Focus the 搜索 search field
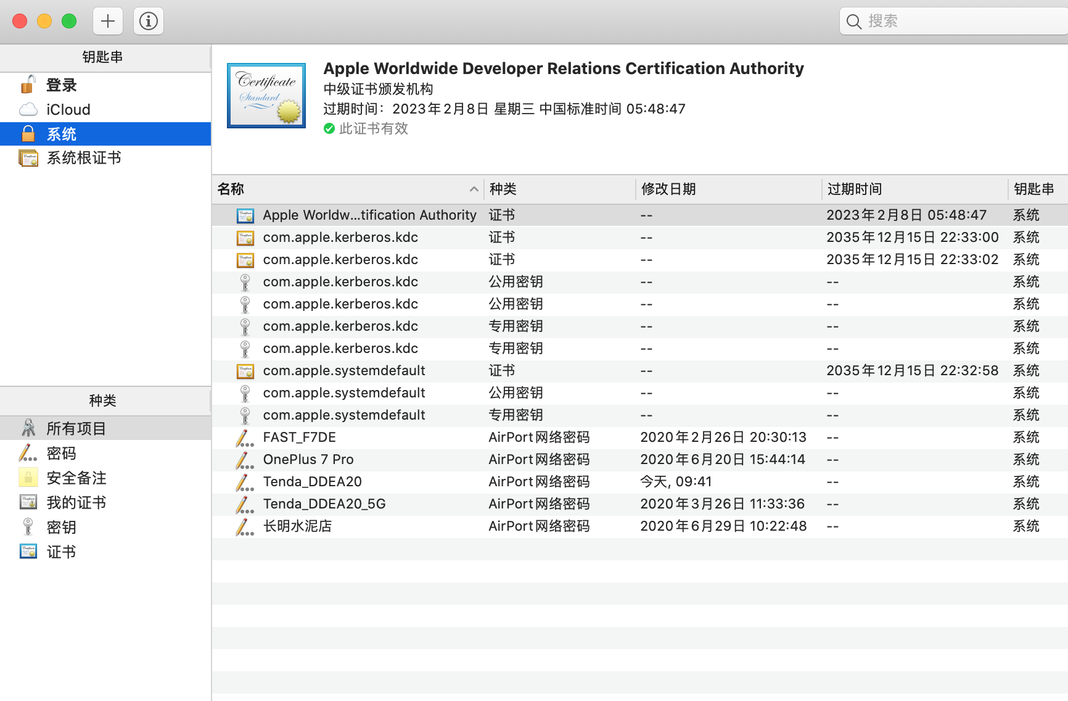This screenshot has width=1068, height=701. click(x=953, y=21)
